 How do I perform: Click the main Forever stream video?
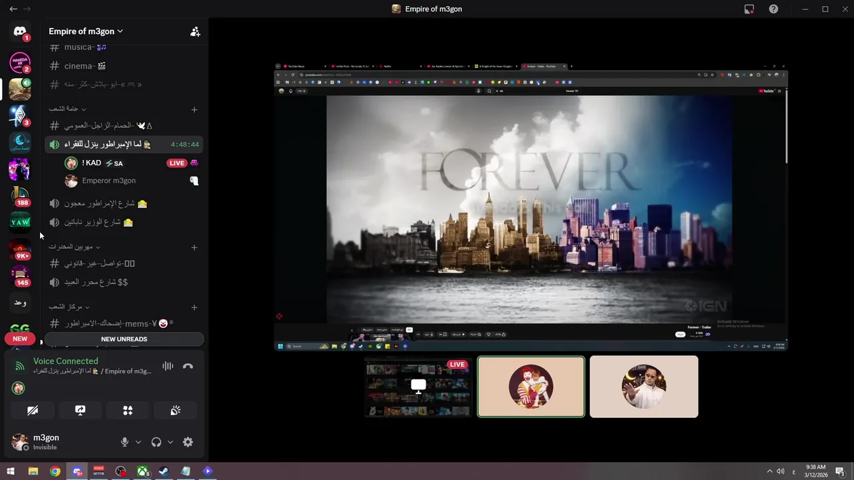pyautogui.click(x=531, y=207)
